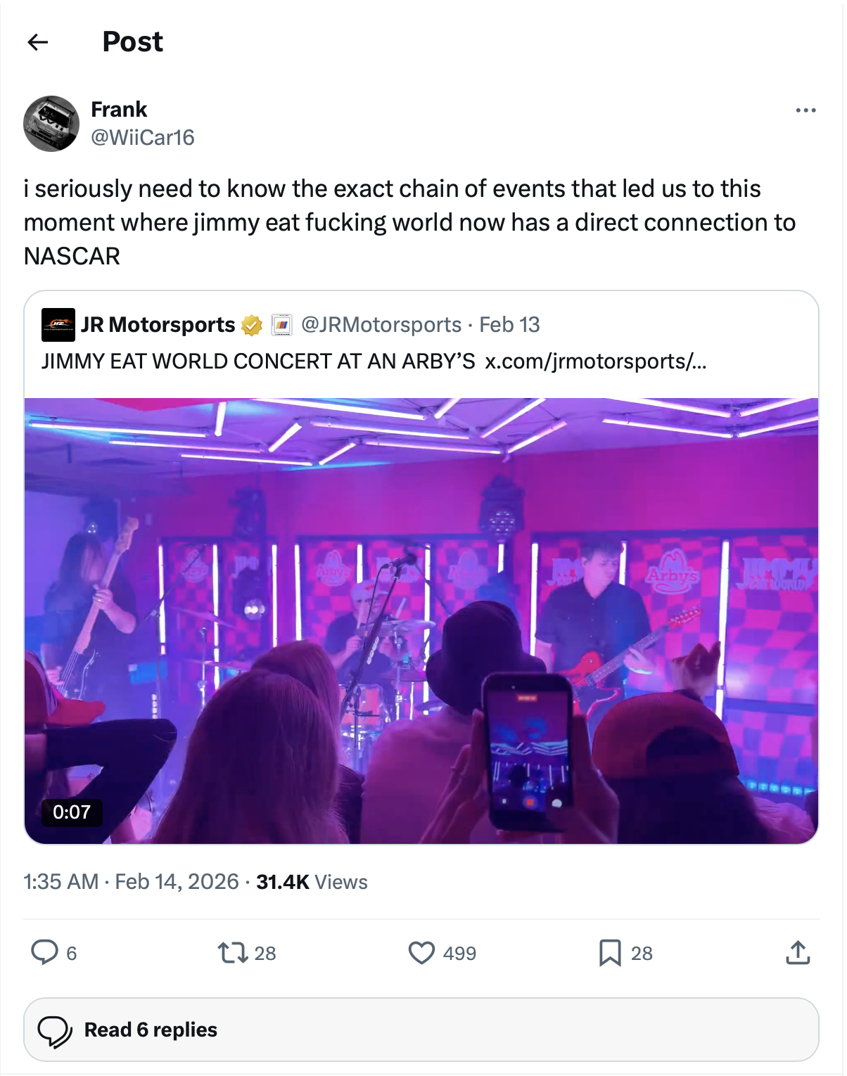Click the Frank display name
This screenshot has height=1076, width=847.
119,110
